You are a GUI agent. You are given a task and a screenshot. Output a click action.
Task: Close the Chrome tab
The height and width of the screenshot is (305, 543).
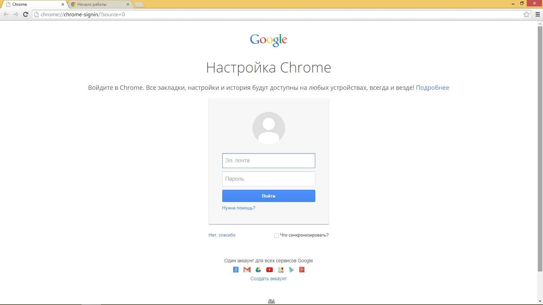[62, 4]
